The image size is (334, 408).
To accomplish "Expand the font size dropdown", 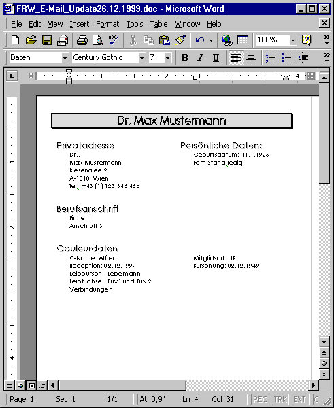I will 167,58.
